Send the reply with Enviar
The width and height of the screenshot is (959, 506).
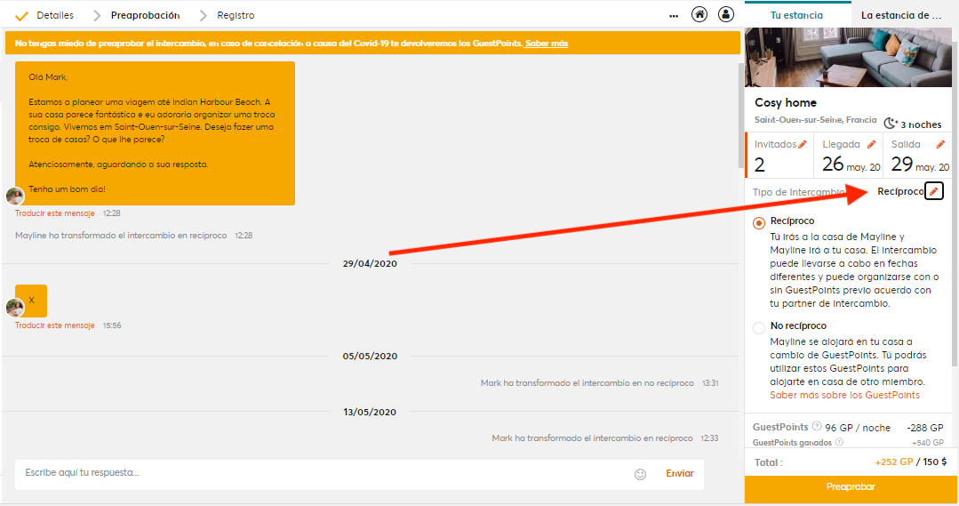click(x=680, y=474)
